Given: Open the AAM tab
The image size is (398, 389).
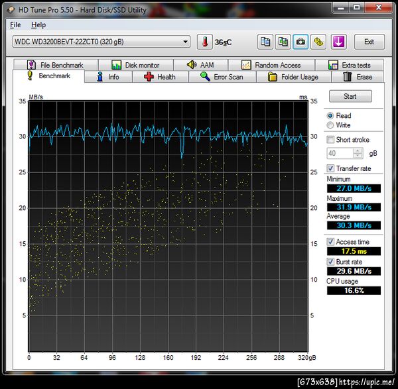Looking at the screenshot, I should pos(200,65).
